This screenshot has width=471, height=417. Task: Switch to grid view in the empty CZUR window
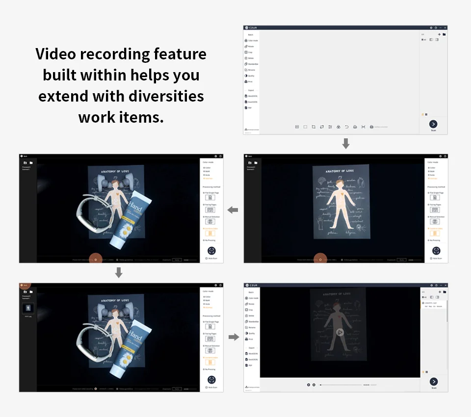click(426, 114)
